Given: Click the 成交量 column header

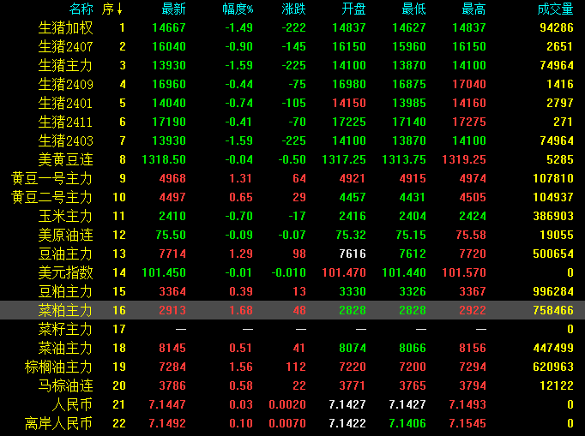Looking at the screenshot, I should click(x=555, y=9).
